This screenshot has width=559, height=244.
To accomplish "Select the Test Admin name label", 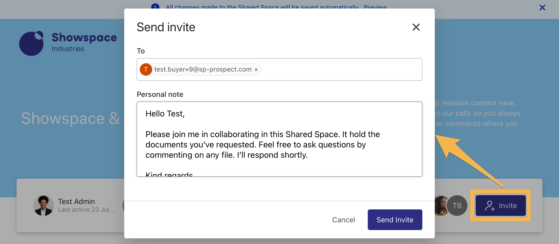I will pos(76,201).
